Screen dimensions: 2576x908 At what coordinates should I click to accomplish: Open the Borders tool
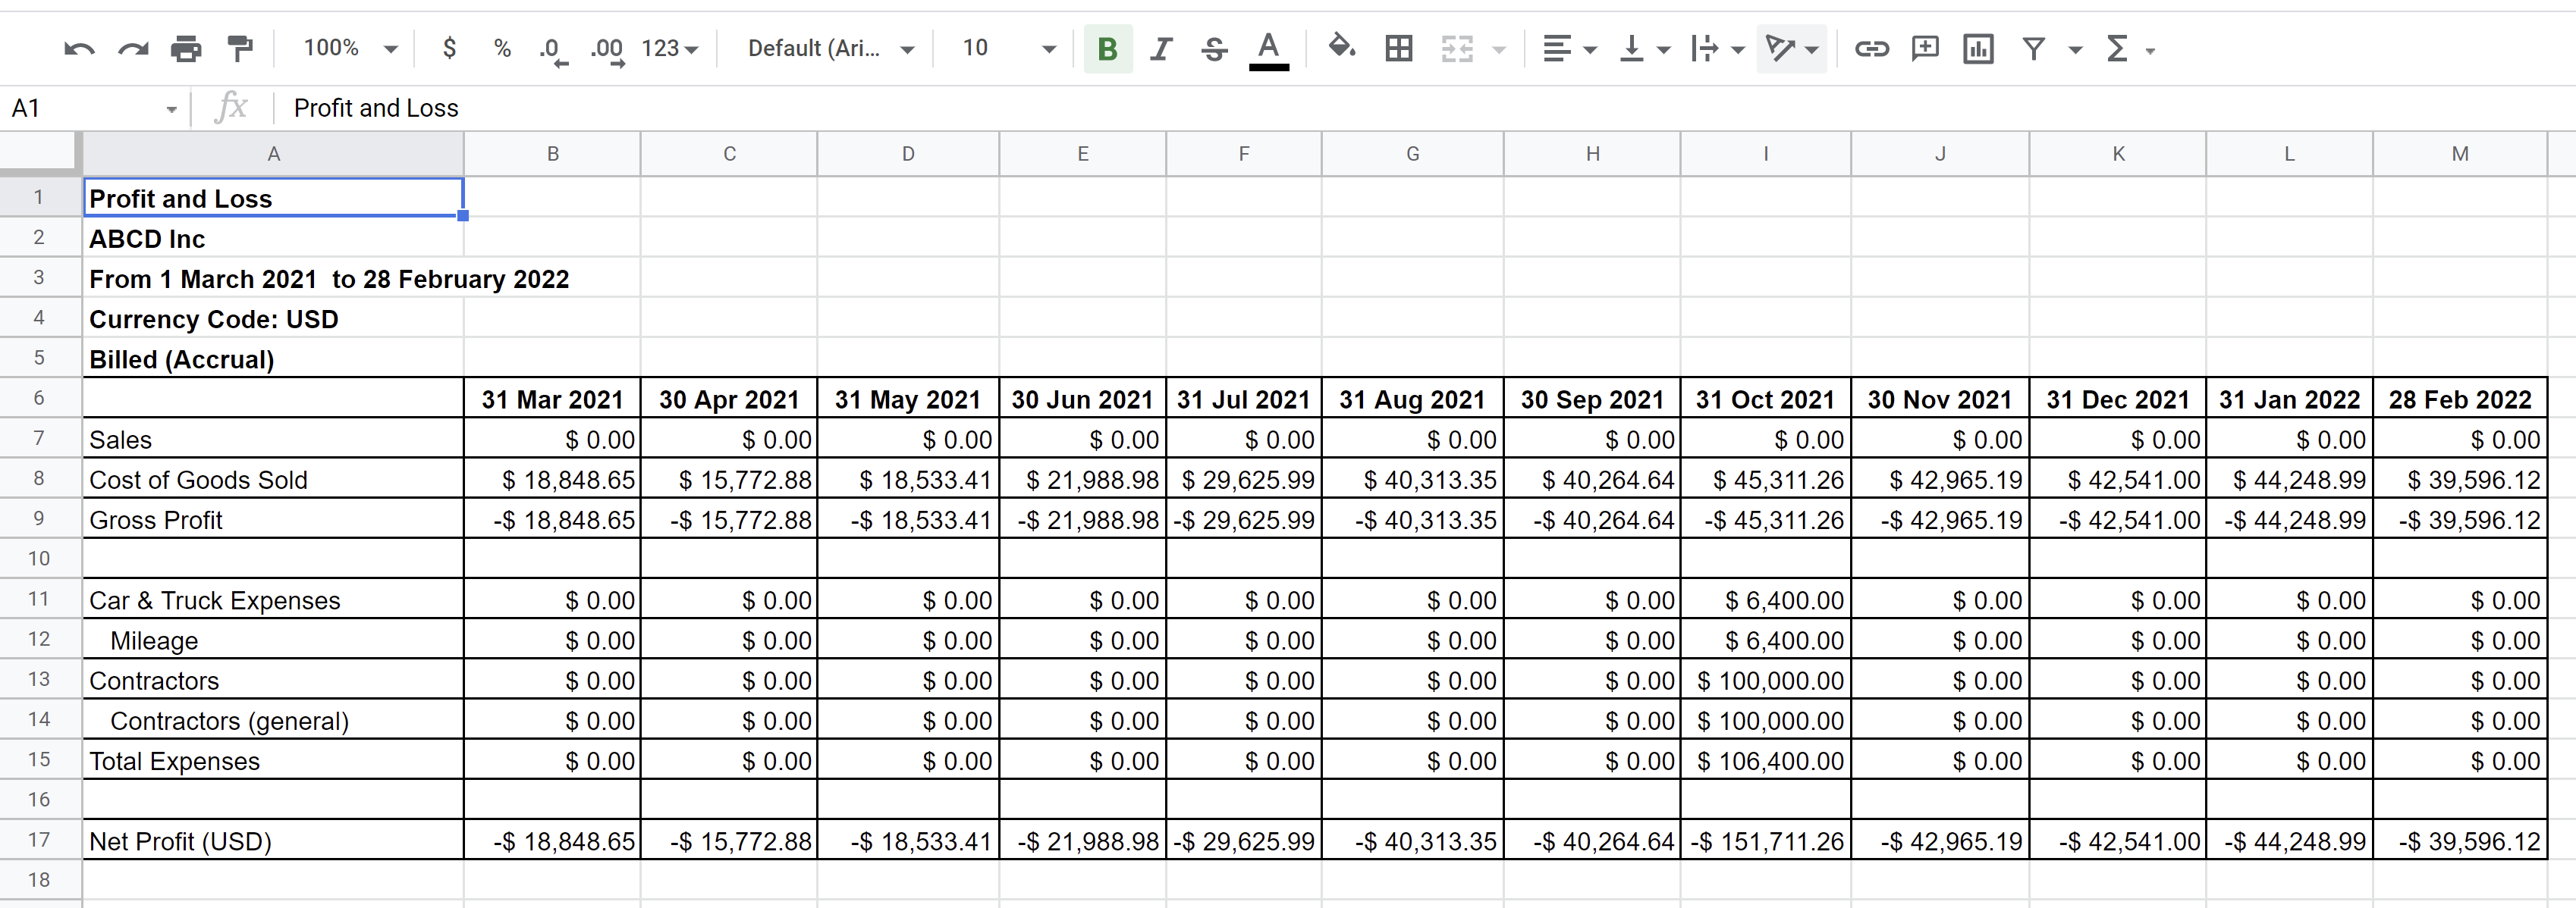tap(1399, 48)
